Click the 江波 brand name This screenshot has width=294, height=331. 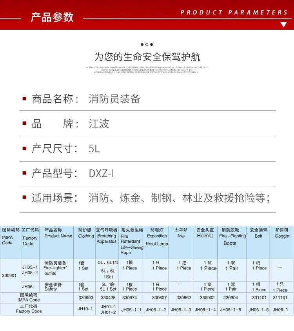99,124
